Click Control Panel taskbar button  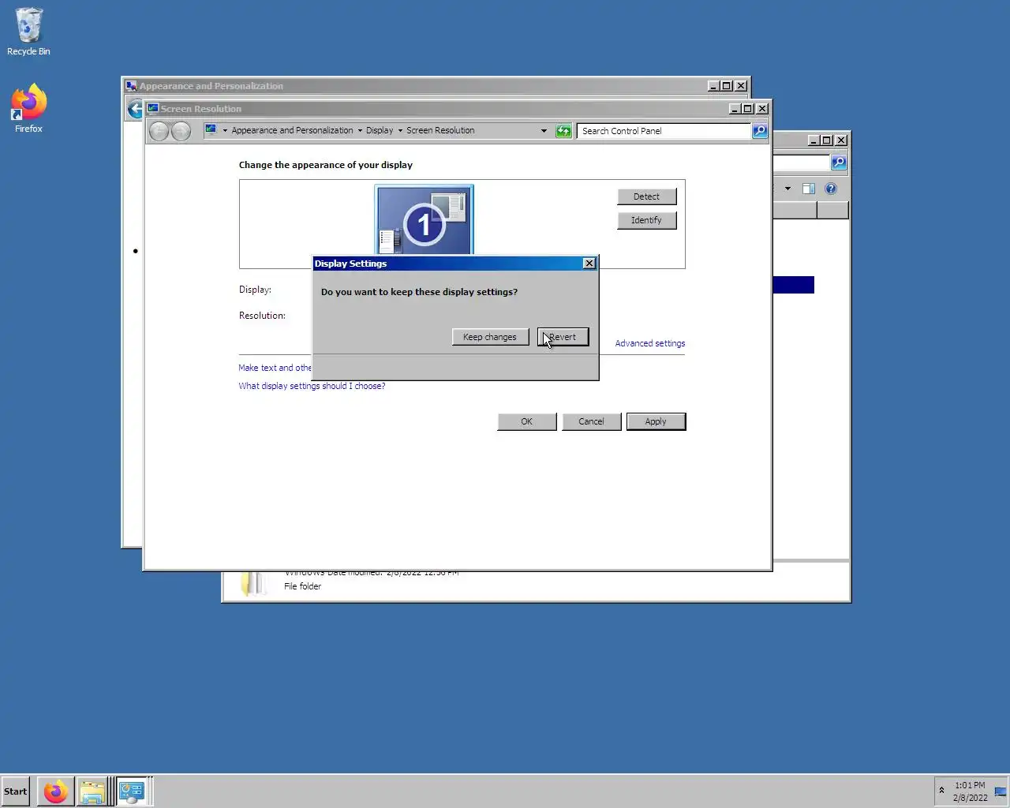click(x=132, y=791)
